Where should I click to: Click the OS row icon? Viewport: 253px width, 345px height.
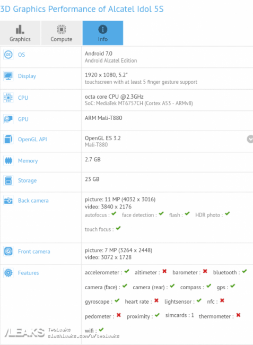pos(8,55)
